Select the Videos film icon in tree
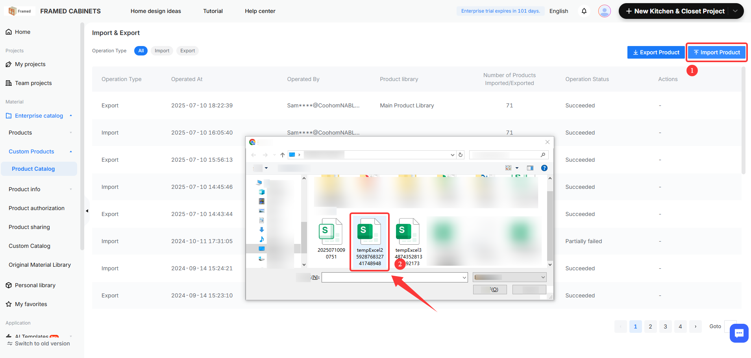 262,201
